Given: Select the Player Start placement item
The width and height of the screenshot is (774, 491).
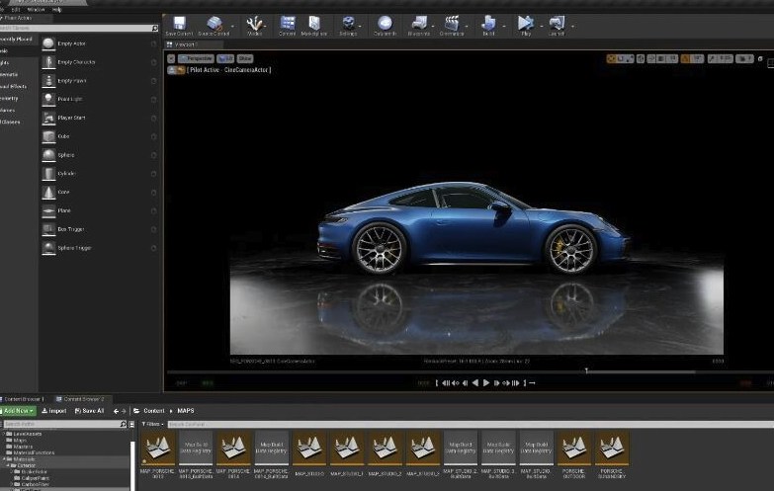Looking at the screenshot, I should [x=99, y=118].
